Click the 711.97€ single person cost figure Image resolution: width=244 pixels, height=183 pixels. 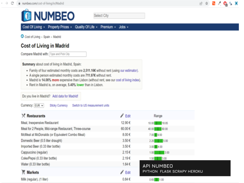click(90, 75)
